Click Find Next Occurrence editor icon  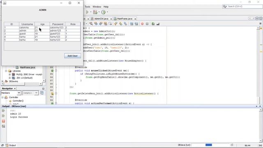[x=101, y=24]
